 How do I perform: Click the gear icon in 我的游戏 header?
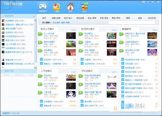(34, 16)
